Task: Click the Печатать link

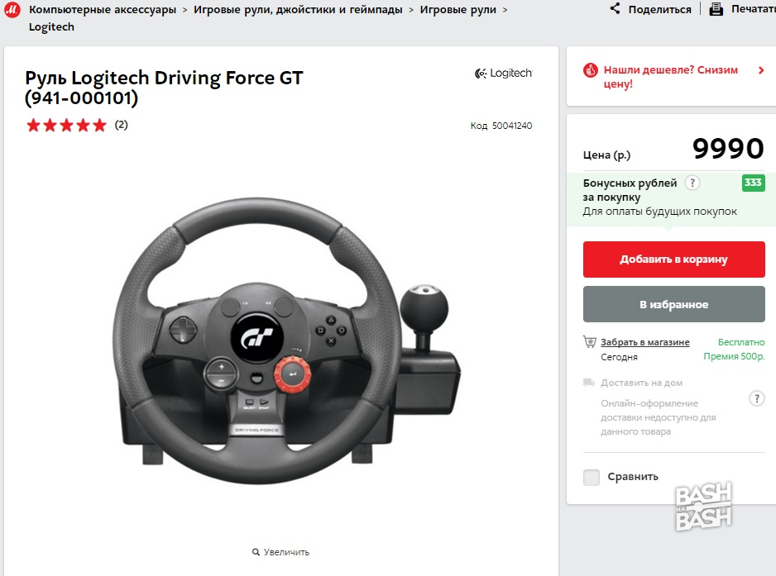Action: coord(753,9)
